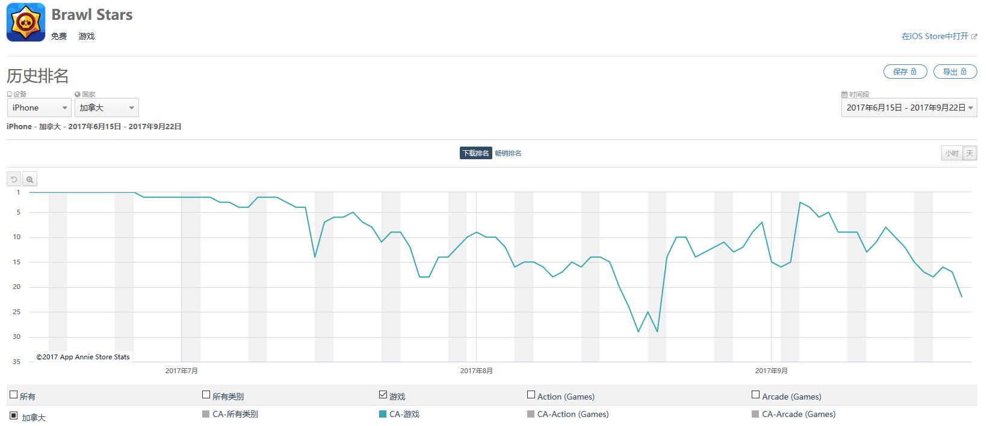The image size is (990, 426).
Task: Check the 所有类别 checkbox
Action: coord(206,395)
